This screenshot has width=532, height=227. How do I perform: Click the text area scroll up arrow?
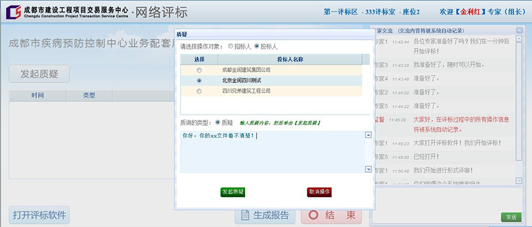[368, 135]
